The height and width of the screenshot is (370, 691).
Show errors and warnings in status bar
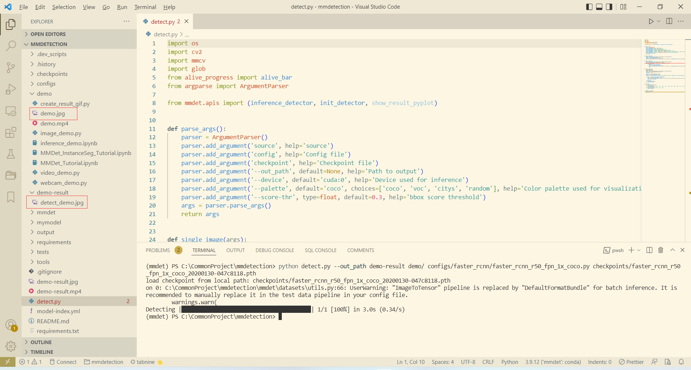coord(31,362)
